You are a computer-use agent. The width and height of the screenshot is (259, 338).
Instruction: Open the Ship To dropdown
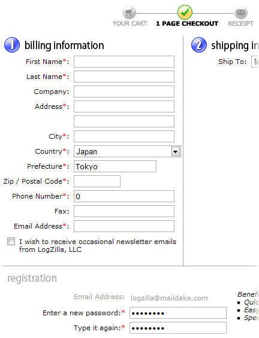tap(255, 62)
